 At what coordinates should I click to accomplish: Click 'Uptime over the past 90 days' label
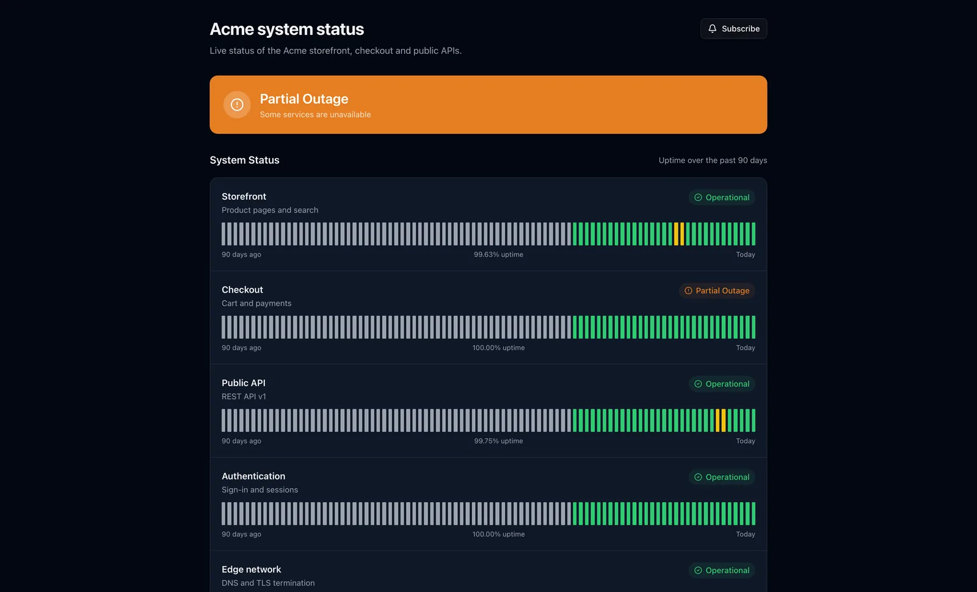pos(713,161)
